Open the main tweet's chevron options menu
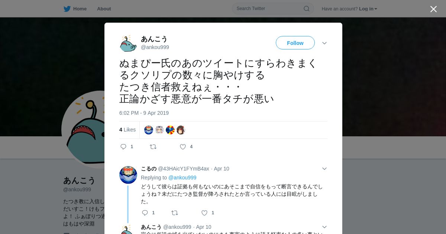This screenshot has width=446, height=234. click(324, 43)
